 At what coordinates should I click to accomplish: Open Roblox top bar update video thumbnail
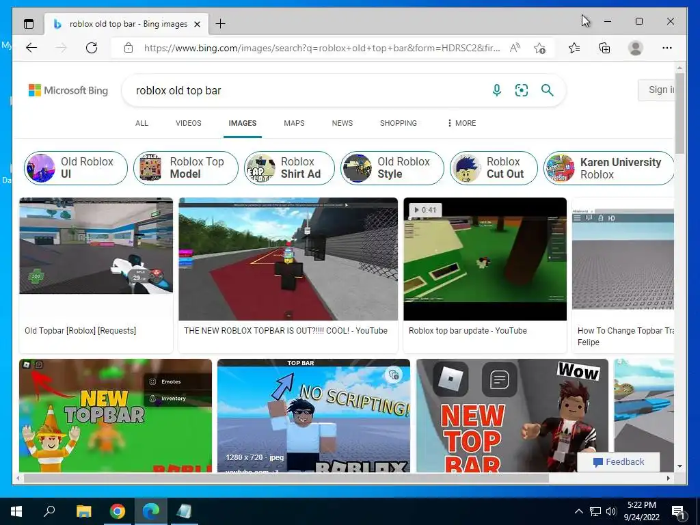[x=485, y=259]
